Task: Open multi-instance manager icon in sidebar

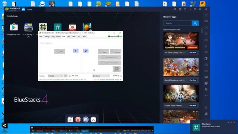Action: tap(206, 83)
